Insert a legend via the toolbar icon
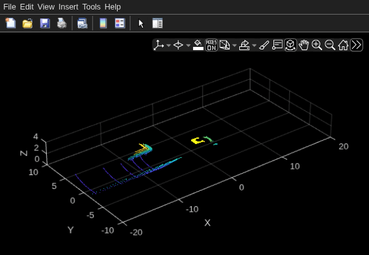The height and width of the screenshot is (255, 369). pyautogui.click(x=120, y=23)
